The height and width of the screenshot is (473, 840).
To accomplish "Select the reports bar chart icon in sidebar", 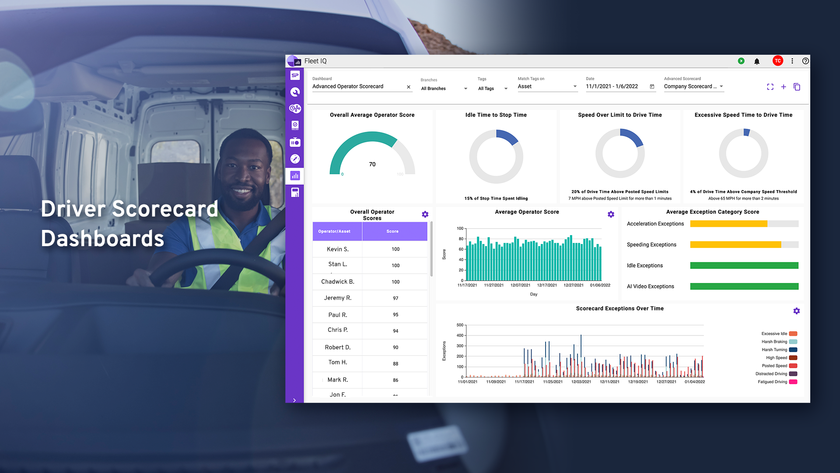I will 294,176.
